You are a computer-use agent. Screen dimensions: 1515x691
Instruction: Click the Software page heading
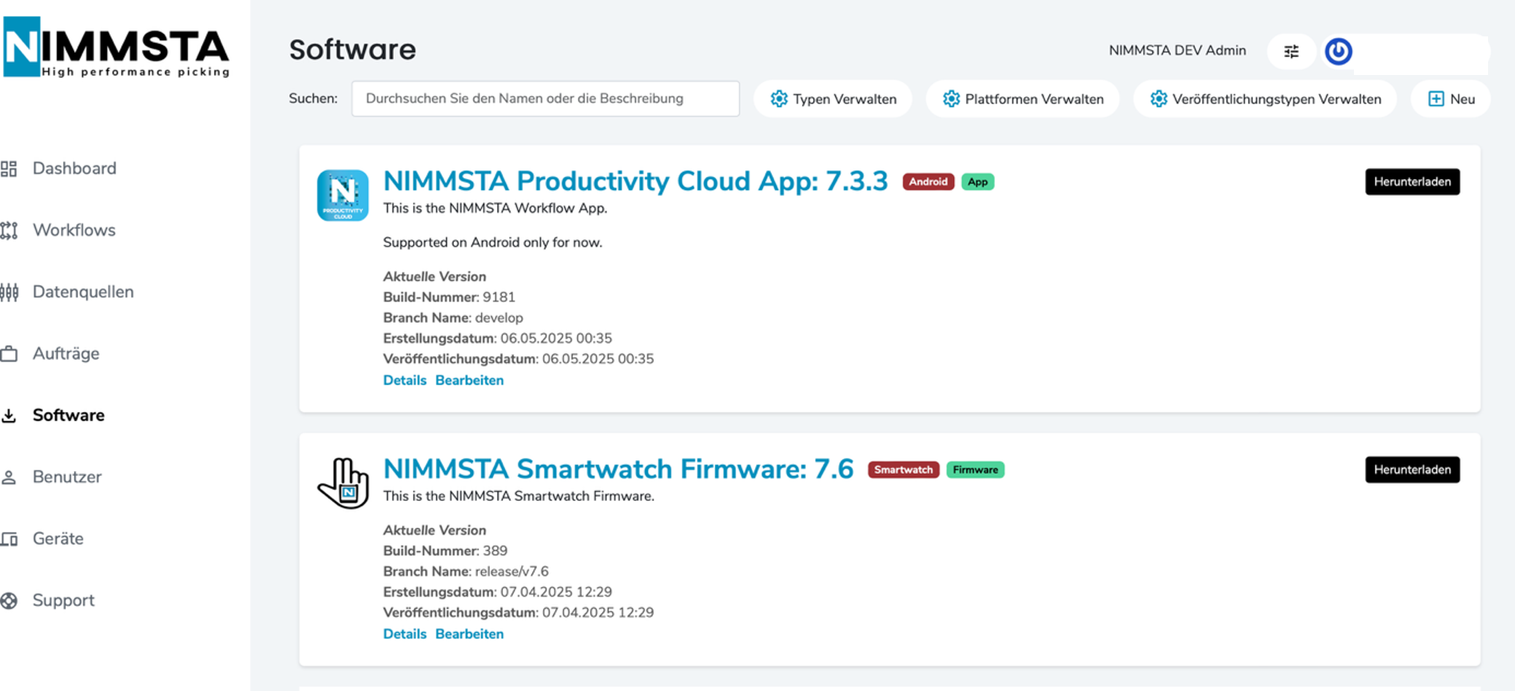click(352, 50)
